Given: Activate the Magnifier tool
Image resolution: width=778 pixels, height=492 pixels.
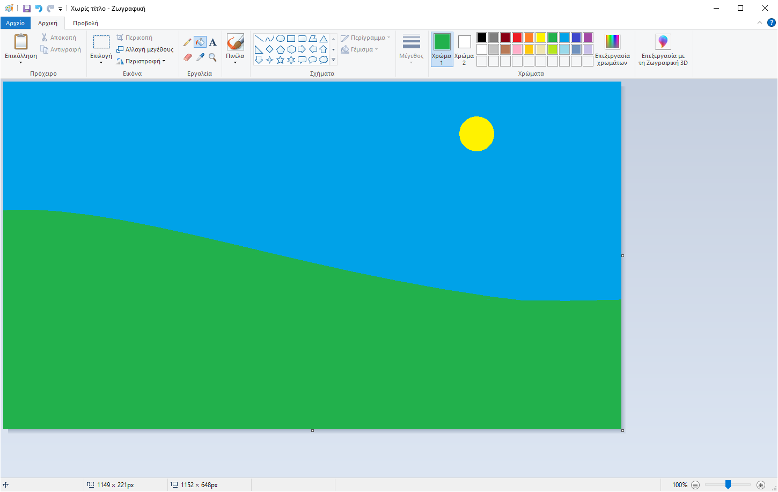Looking at the screenshot, I should point(212,57).
